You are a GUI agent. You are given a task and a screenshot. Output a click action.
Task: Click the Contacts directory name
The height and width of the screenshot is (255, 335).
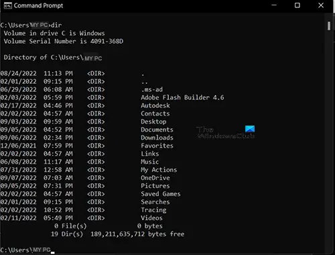point(155,113)
